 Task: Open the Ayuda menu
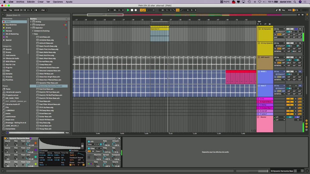[69, 2]
